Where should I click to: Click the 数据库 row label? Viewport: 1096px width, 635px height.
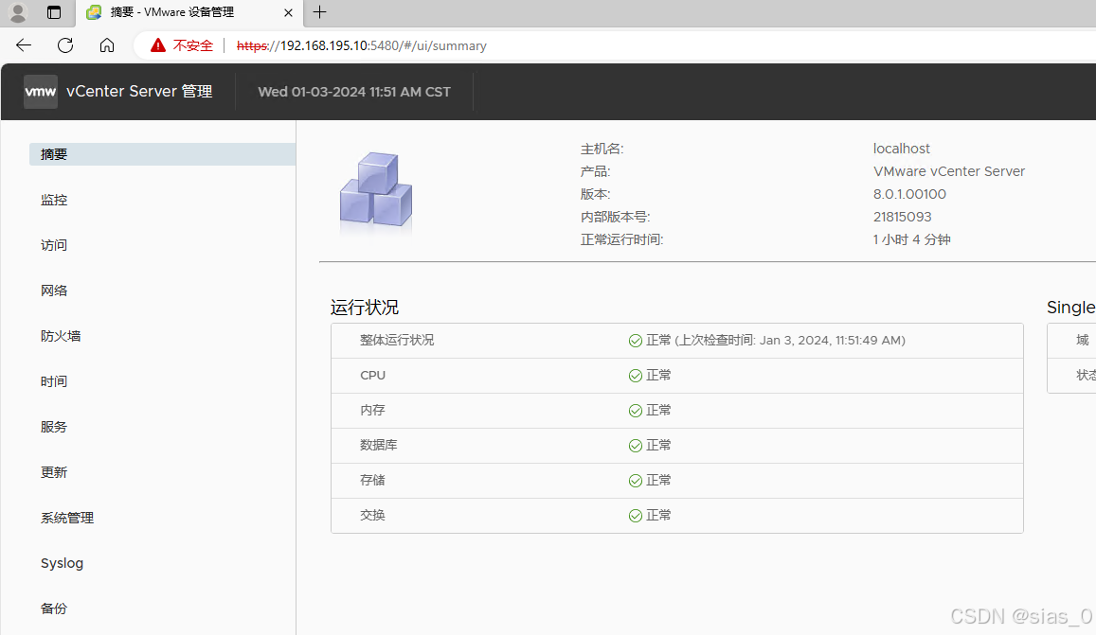click(x=379, y=445)
